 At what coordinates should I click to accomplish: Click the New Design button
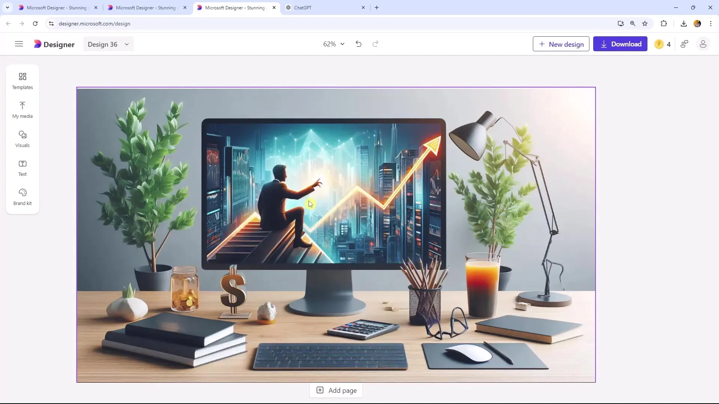point(561,44)
